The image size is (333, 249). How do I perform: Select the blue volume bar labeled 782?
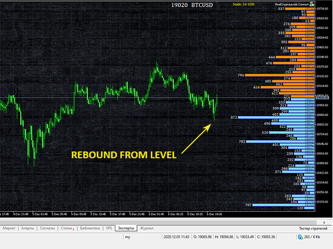[280, 142]
